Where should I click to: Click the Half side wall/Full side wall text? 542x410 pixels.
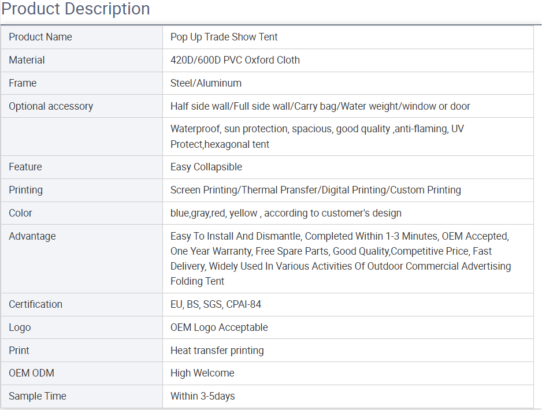320,106
